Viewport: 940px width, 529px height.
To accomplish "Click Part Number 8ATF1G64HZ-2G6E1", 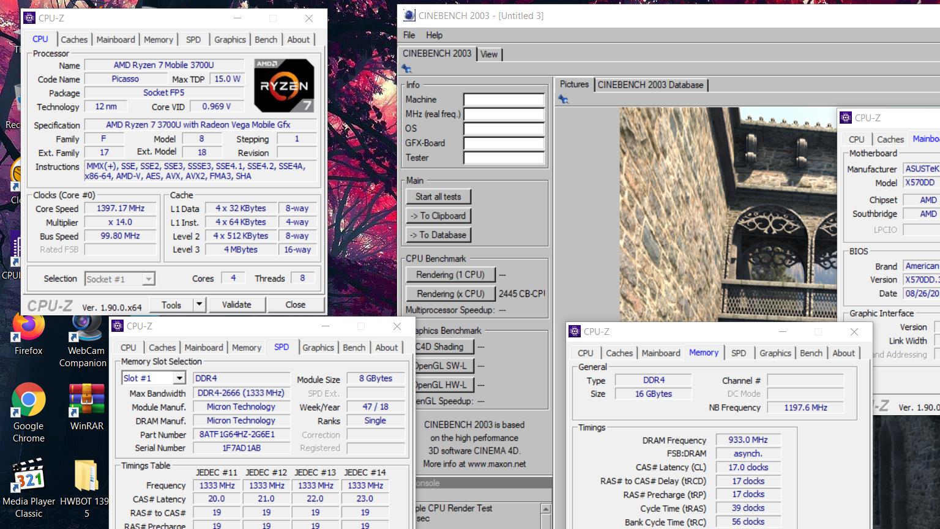I will click(241, 434).
